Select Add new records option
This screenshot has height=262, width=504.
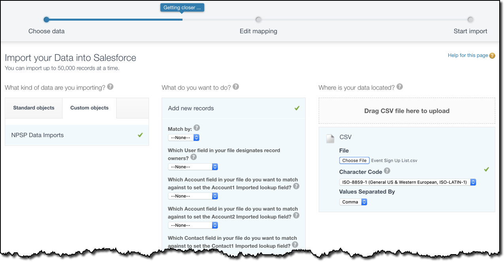click(233, 108)
